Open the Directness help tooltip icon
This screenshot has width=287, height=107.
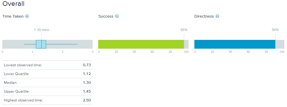point(217,16)
